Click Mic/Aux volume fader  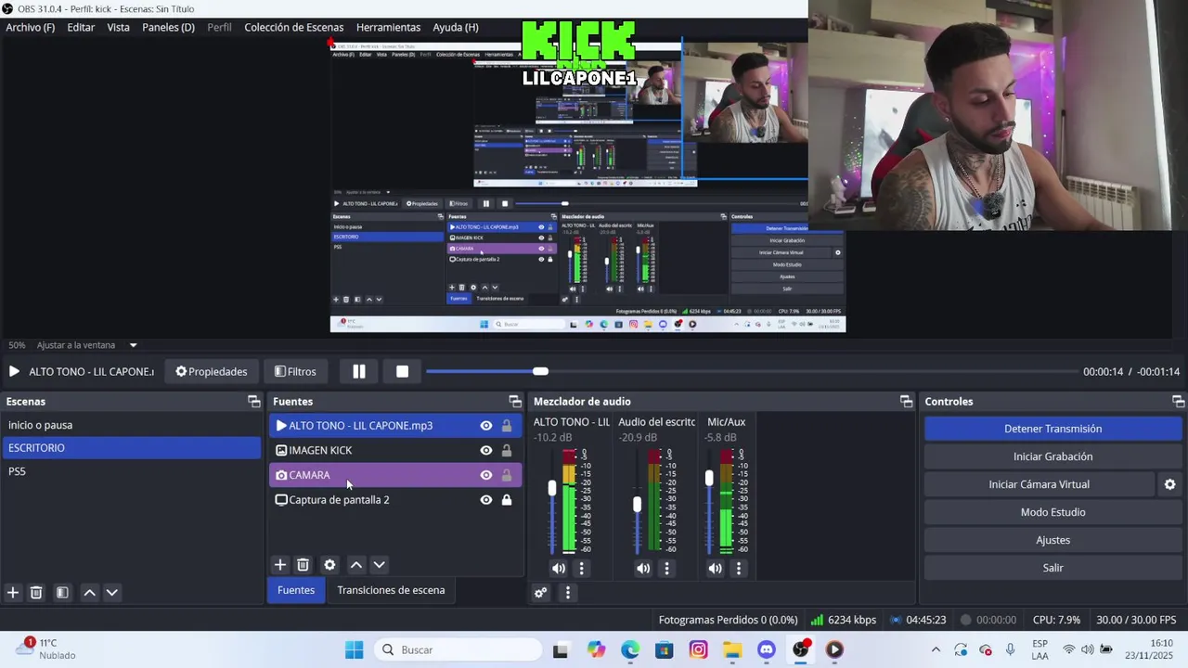pyautogui.click(x=709, y=478)
